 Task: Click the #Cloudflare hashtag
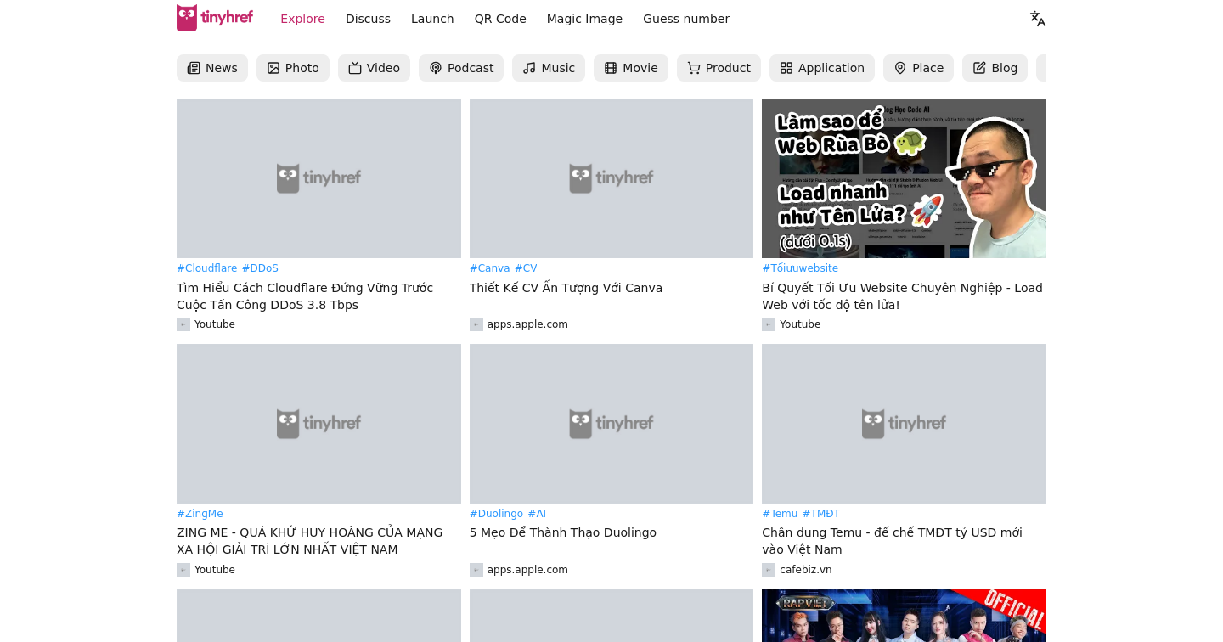tap(207, 268)
